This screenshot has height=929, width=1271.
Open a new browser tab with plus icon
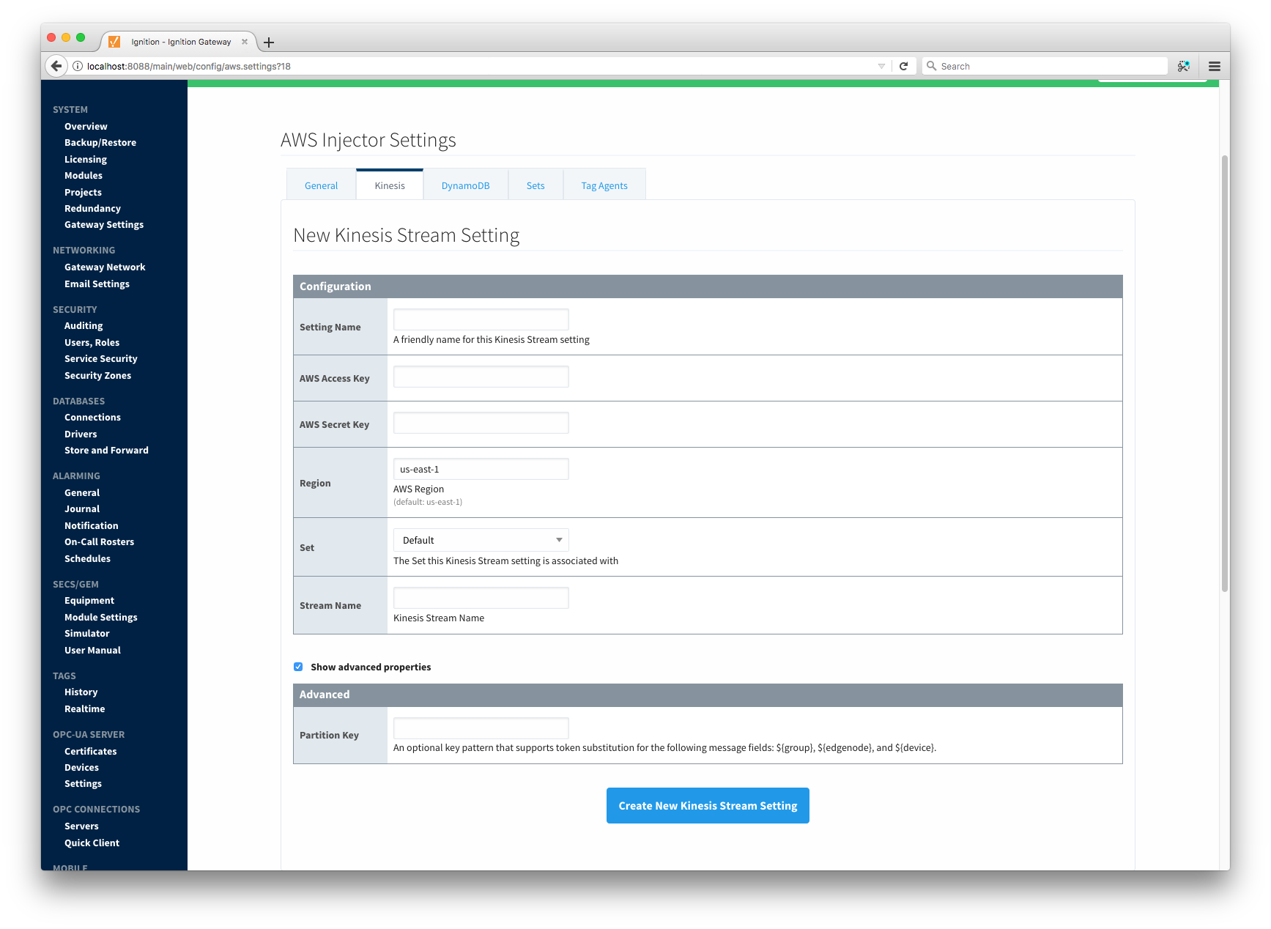tap(269, 42)
